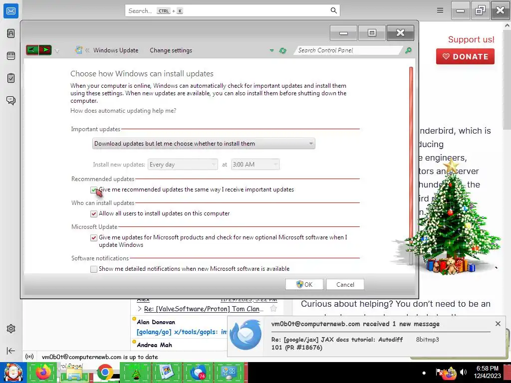Expand the ValveSoftware/Proton thread

pyautogui.click(x=140, y=309)
